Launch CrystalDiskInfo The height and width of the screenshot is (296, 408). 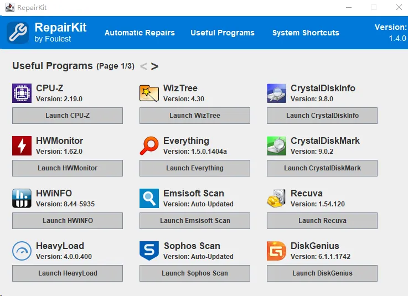322,116
